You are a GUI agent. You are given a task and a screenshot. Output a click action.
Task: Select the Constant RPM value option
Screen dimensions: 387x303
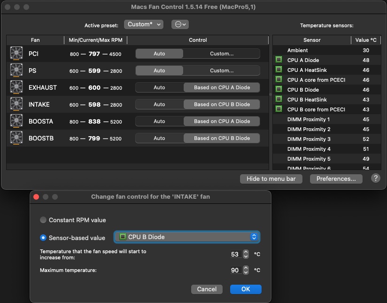(43, 220)
